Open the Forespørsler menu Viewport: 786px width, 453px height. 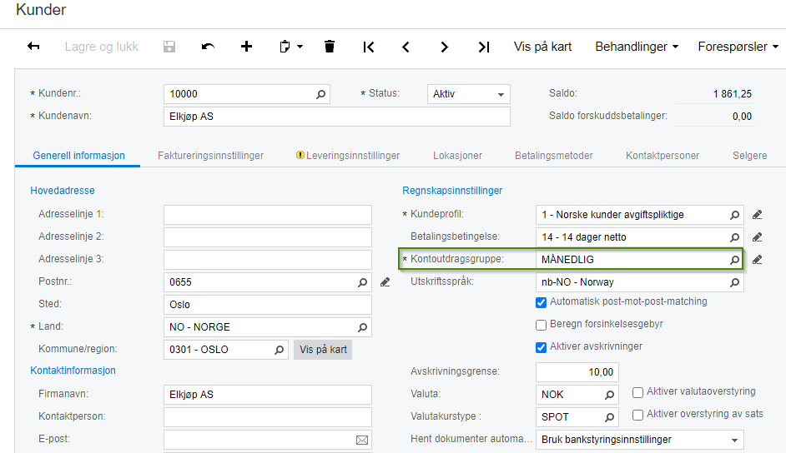pos(738,47)
